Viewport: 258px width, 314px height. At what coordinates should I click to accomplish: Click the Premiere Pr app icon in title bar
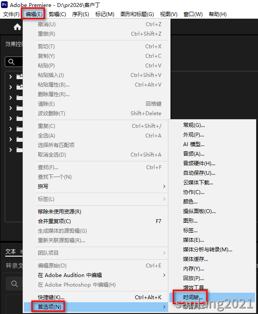4,5
